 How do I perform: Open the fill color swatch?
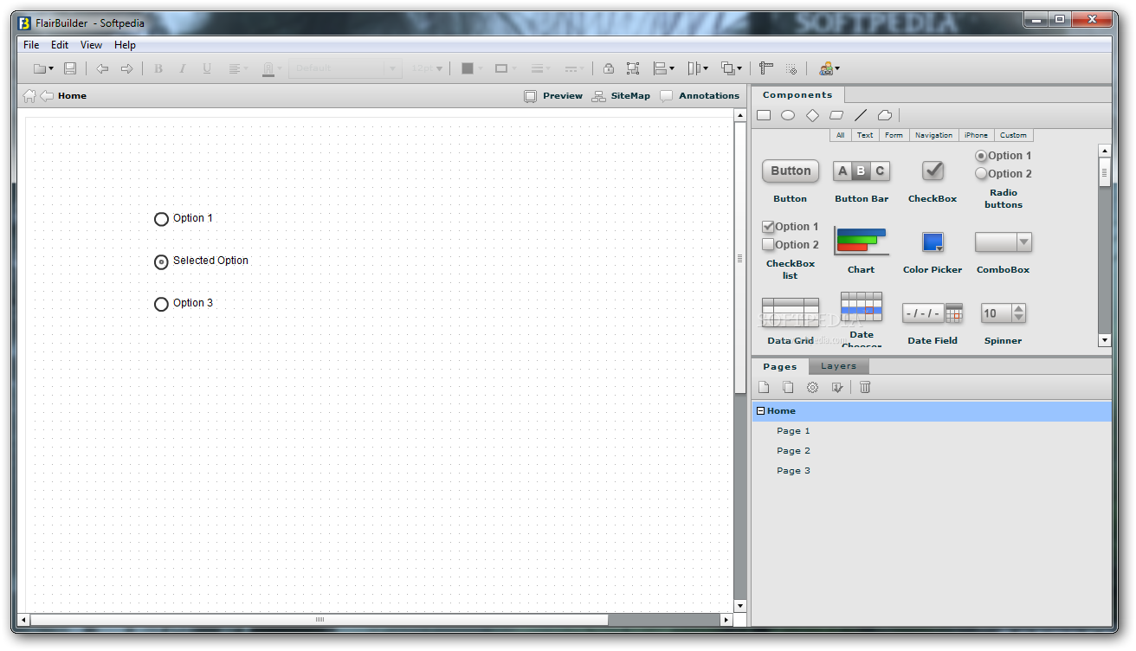pos(471,68)
